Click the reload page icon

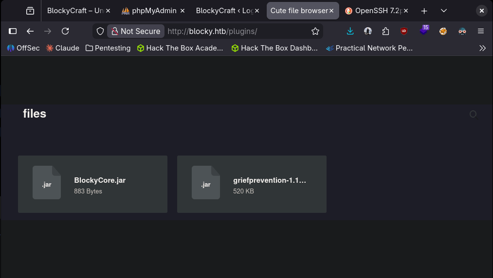click(x=65, y=31)
